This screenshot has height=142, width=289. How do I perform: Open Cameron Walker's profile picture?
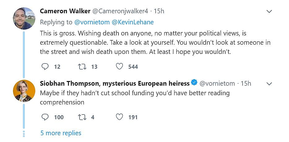point(24,18)
